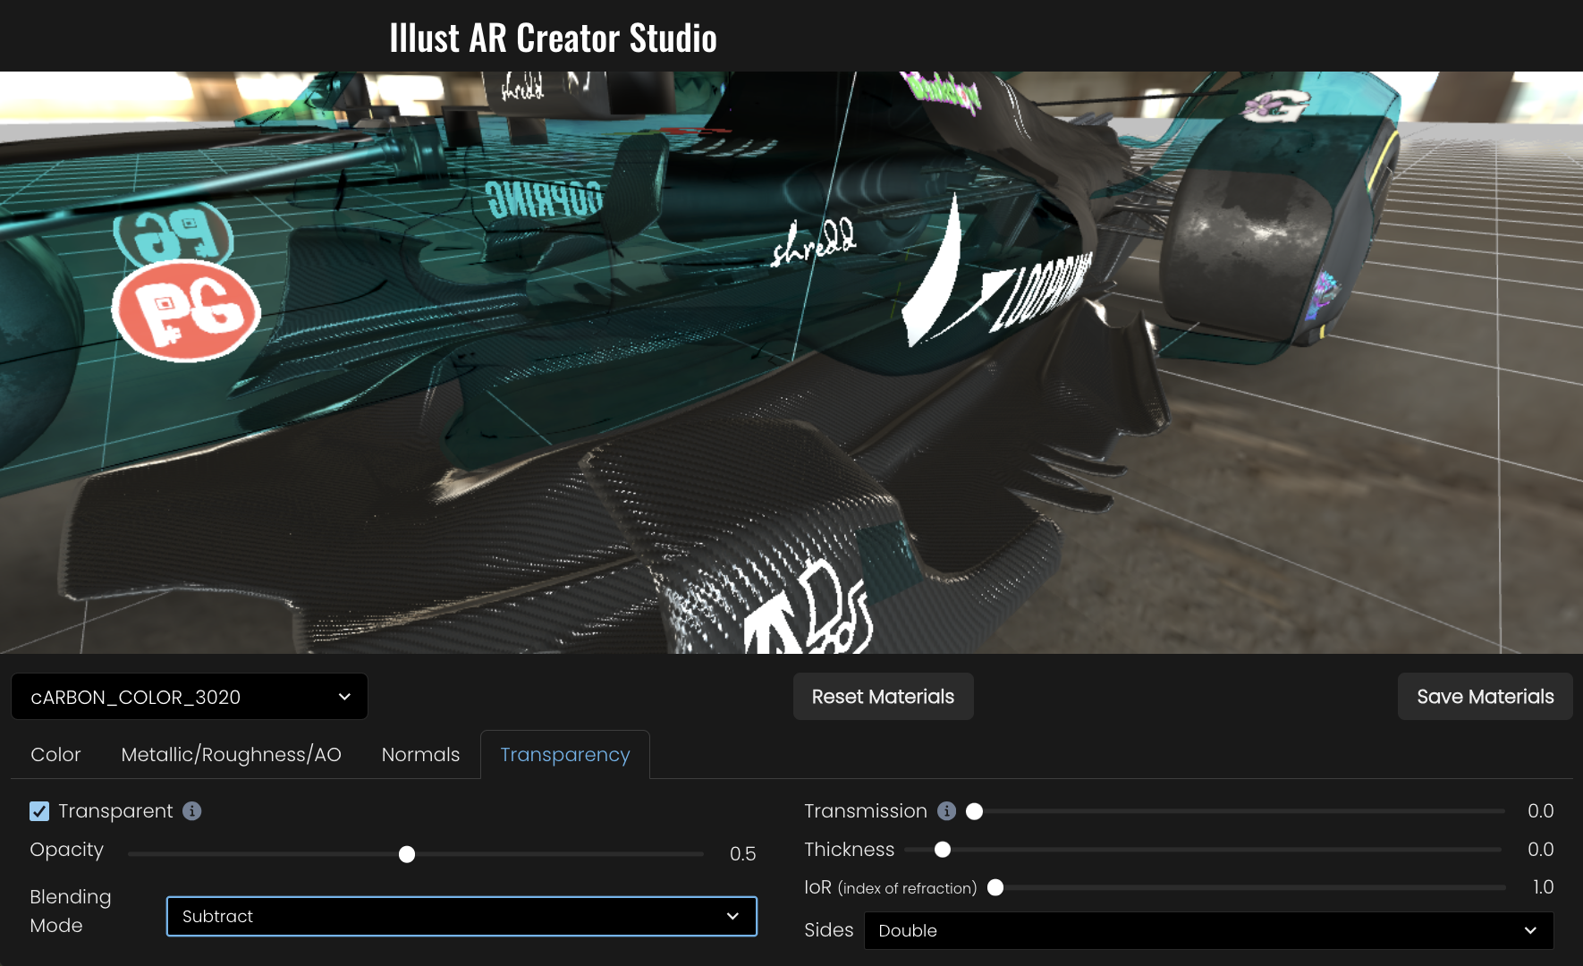1583x966 pixels.
Task: Click the red PG logo in 3D viewport
Action: pos(187,310)
